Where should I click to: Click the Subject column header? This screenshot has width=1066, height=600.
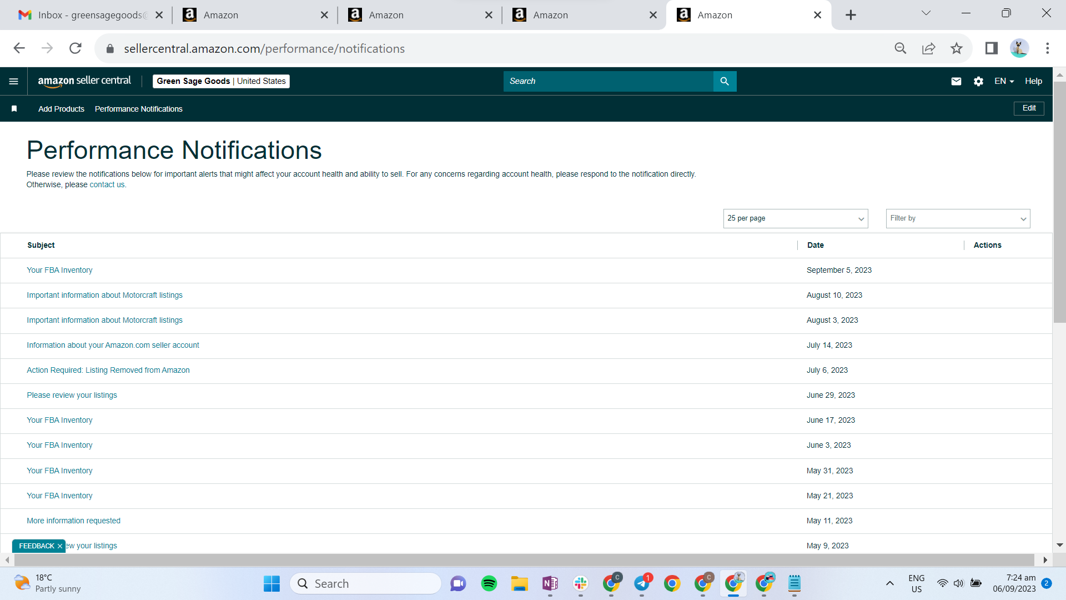coord(41,246)
